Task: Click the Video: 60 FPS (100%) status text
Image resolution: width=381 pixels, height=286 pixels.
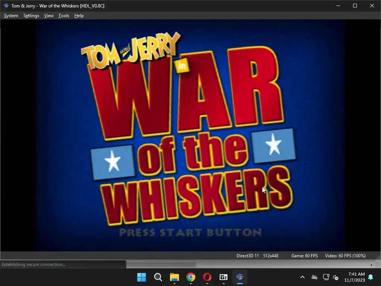Action: click(x=345, y=255)
